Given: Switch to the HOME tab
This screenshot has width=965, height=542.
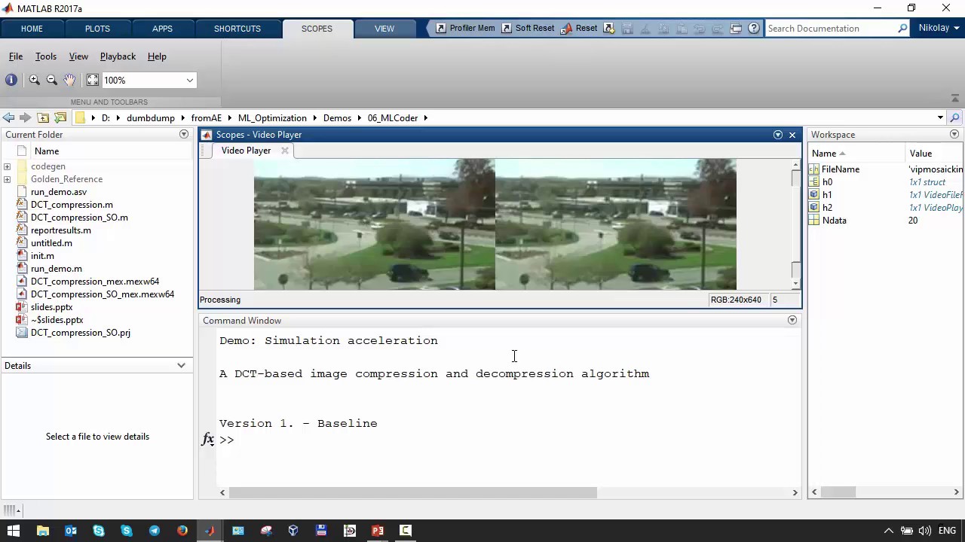Looking at the screenshot, I should point(32,29).
